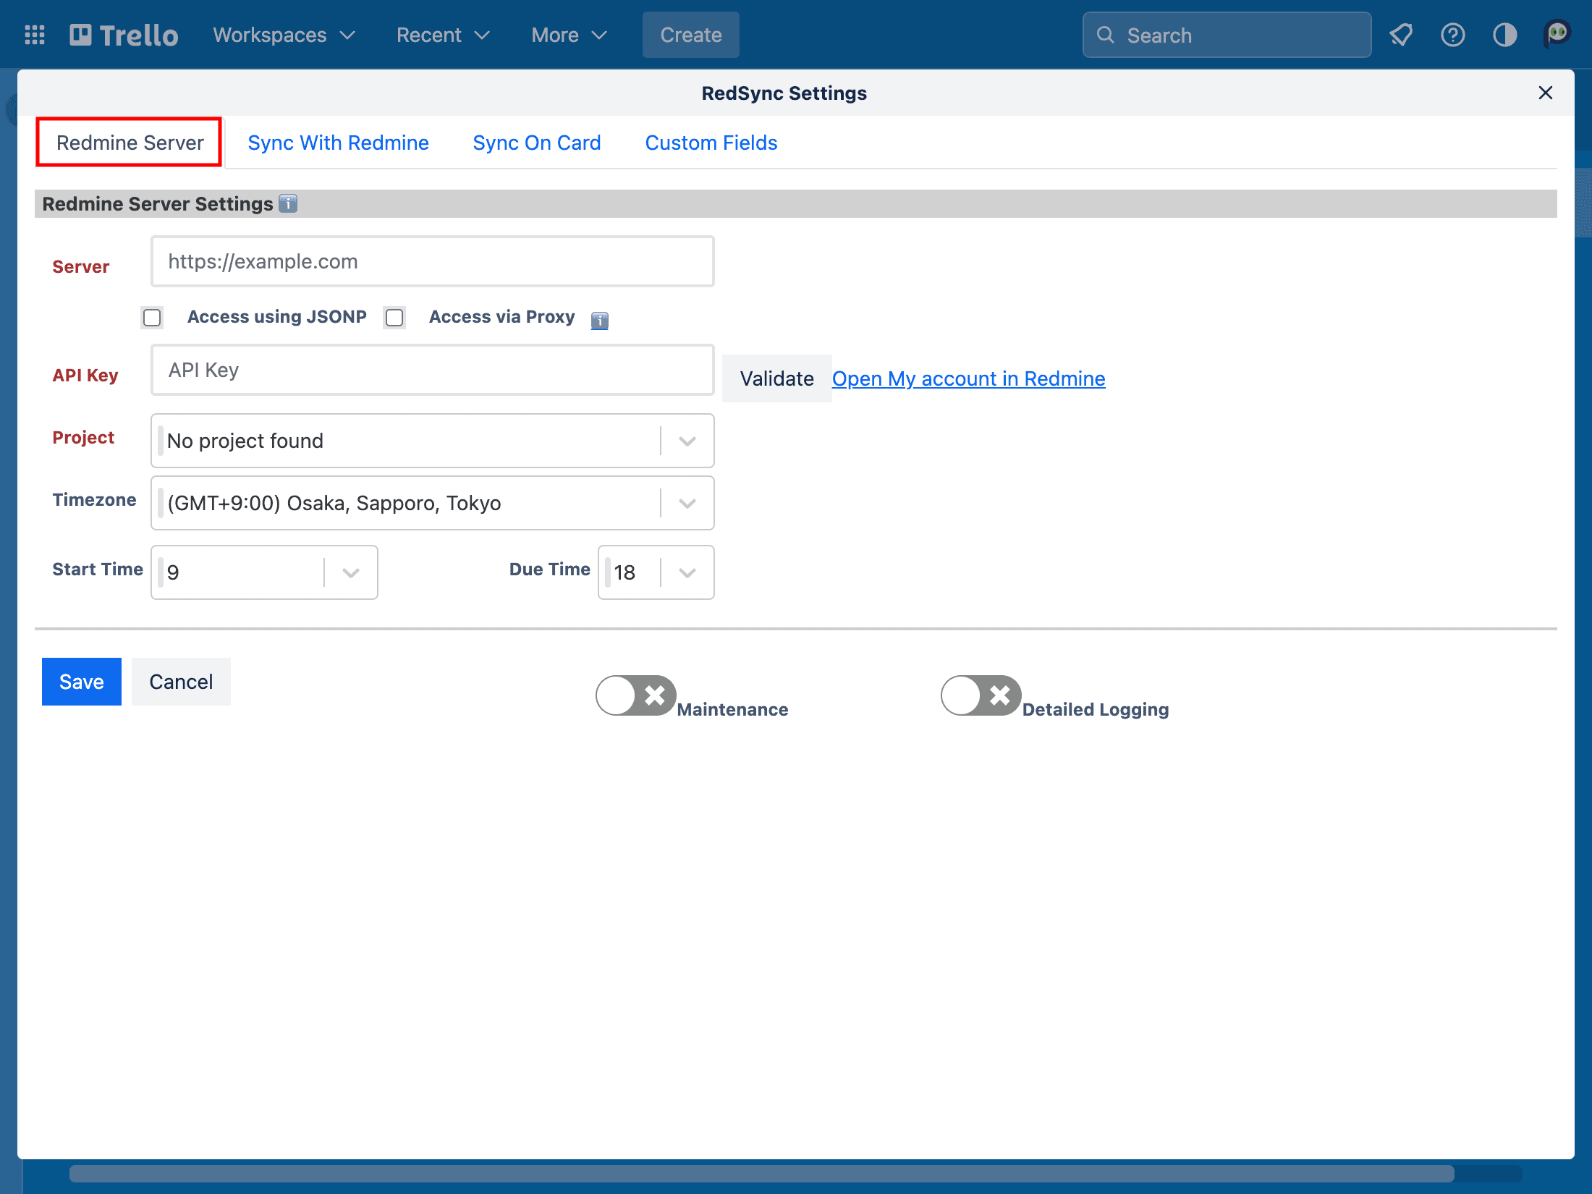Screen dimensions: 1592x1194
Task: Click inside the Server URL input field
Action: coord(432,261)
